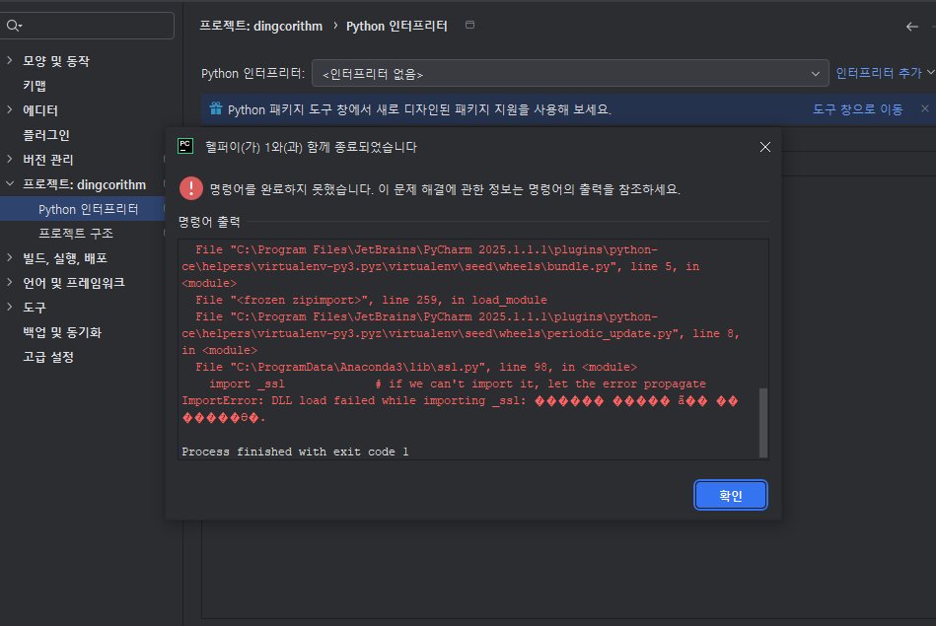The height and width of the screenshot is (626, 936).
Task: Open the 플러그인 settings page
Action: tap(46, 135)
